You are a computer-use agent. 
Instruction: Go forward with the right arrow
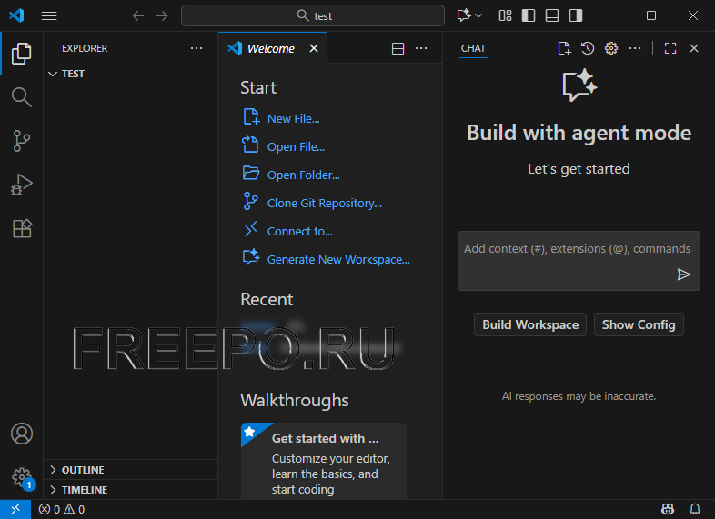162,16
